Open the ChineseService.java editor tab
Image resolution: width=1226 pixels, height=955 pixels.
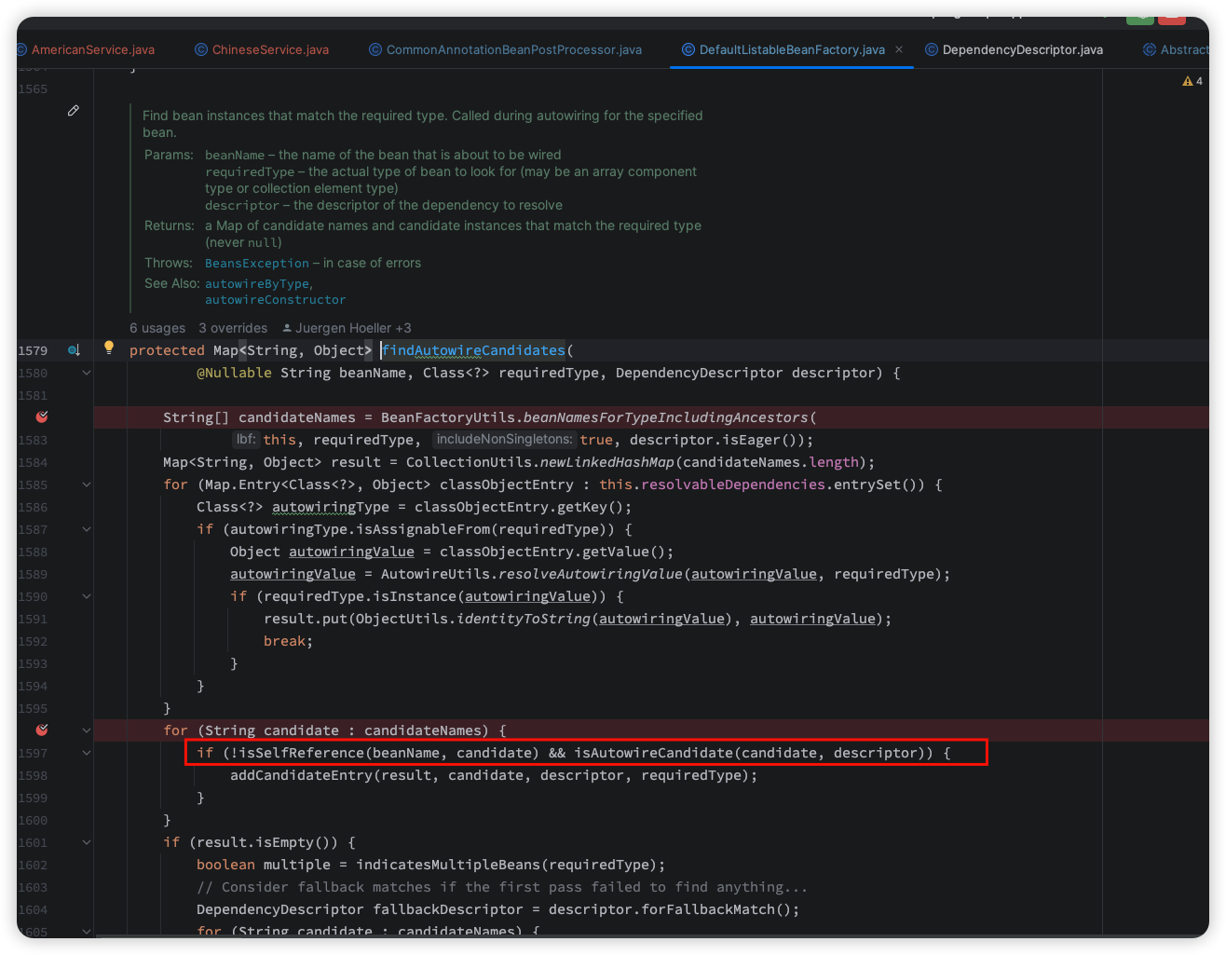pos(262,49)
